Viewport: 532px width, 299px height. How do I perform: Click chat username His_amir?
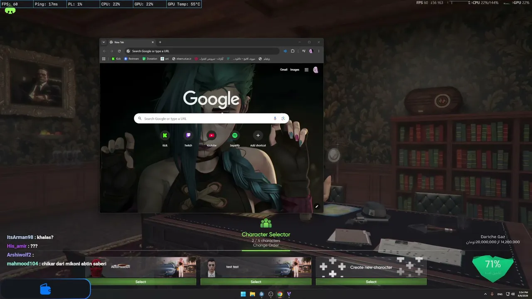coord(17,246)
